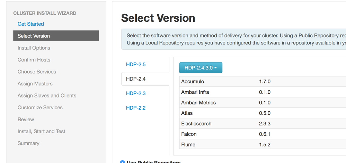Click the Select Version wizard step
This screenshot has width=346, height=163.
(34, 36)
